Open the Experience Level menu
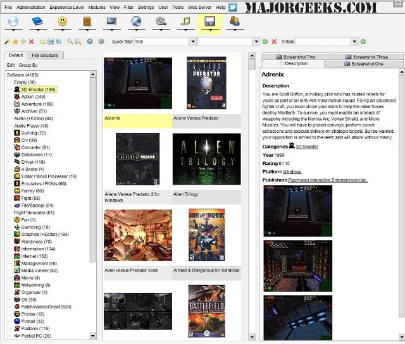 tap(67, 7)
